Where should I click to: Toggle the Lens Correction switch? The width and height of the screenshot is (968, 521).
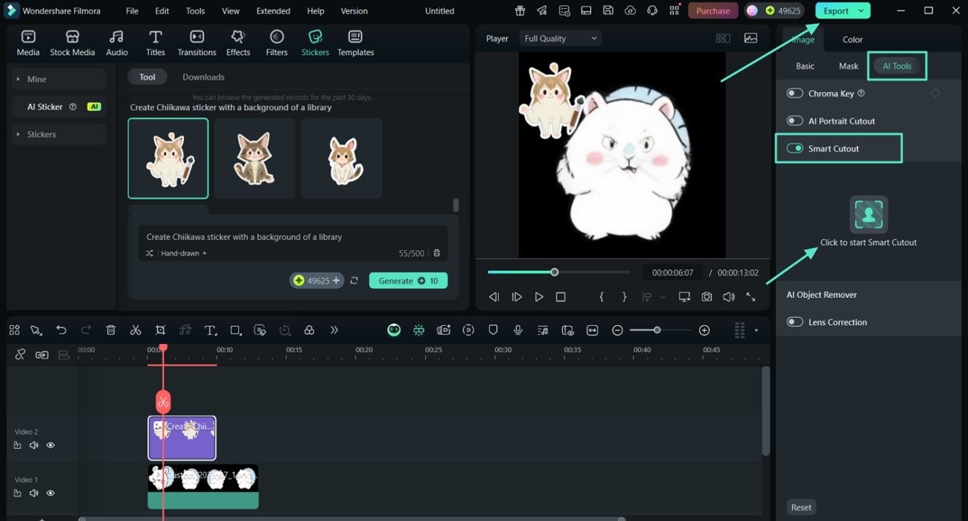click(x=795, y=322)
